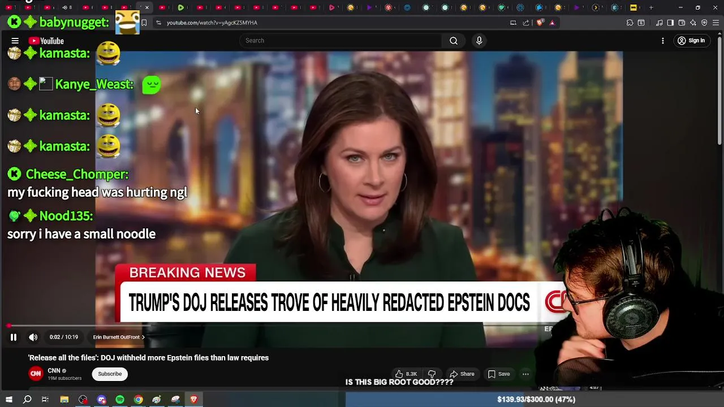Open Leo AI sparkle icon
This screenshot has width=724, height=407.
(x=693, y=23)
